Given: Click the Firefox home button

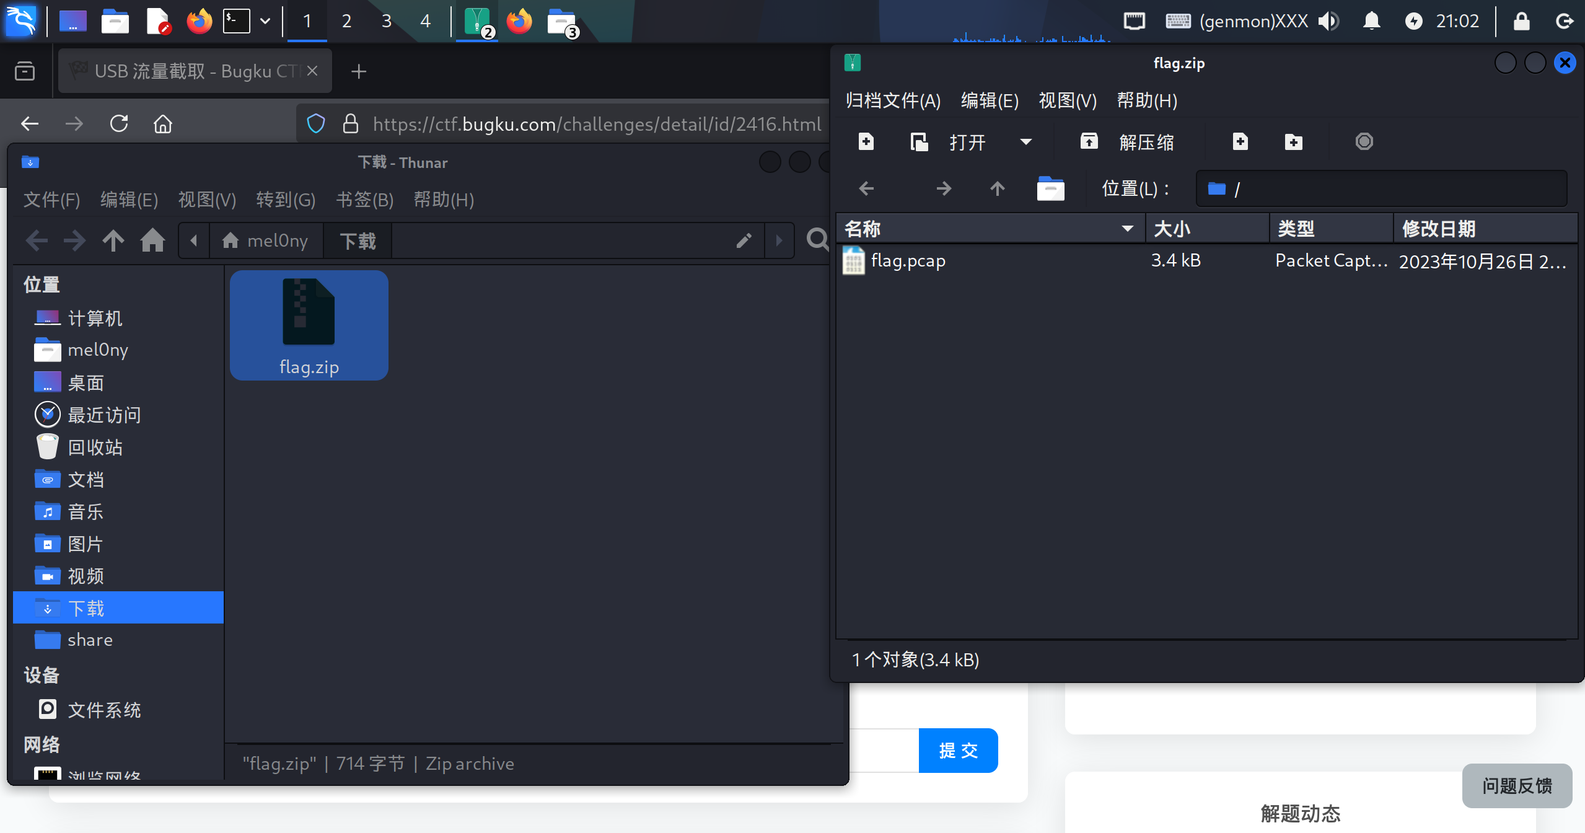Looking at the screenshot, I should (162, 123).
